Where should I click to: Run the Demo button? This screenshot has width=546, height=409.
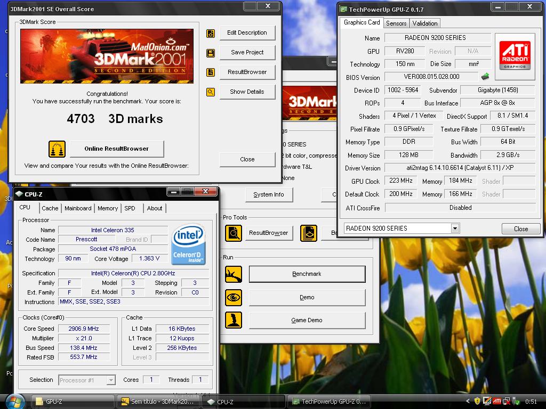click(307, 297)
